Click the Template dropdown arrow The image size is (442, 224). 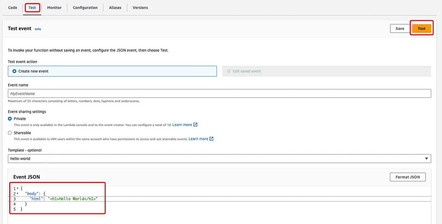(x=427, y=159)
